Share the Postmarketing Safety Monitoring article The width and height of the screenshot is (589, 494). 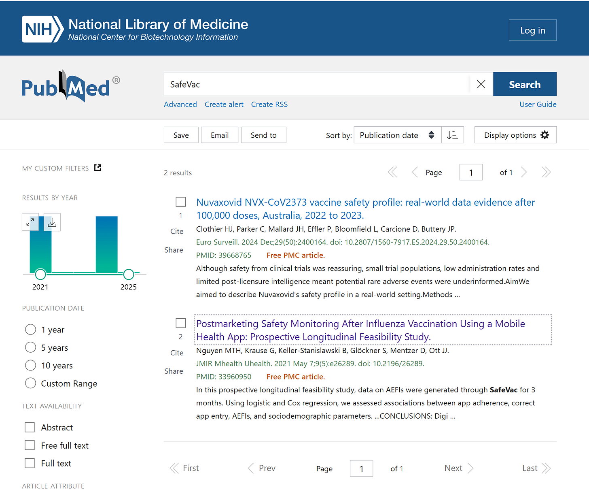tap(174, 371)
